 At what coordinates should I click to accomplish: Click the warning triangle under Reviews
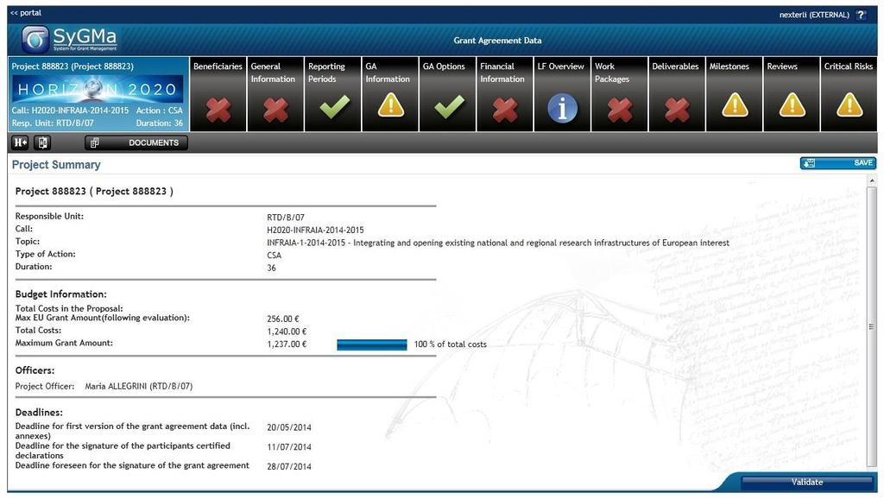[792, 104]
